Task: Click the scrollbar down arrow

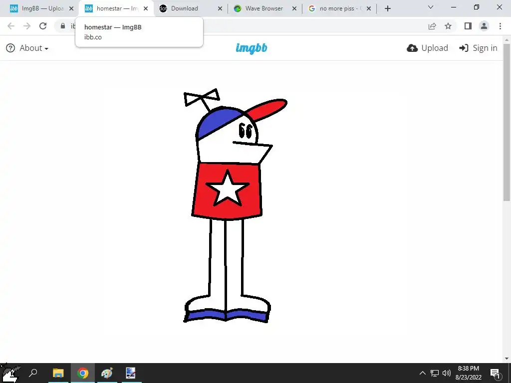Action: point(507,359)
